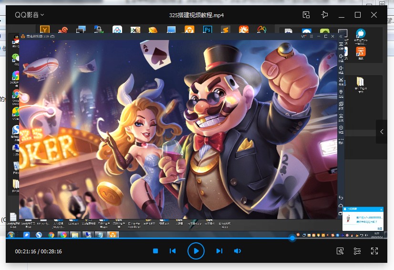
Task: Jump to the previous video
Action: (x=173, y=251)
